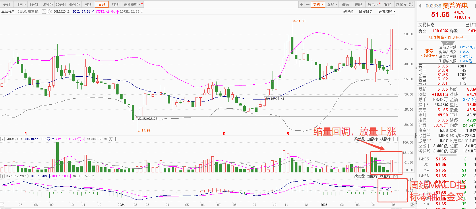Switch to 简约 simple mode
This screenshot has width=476, height=209.
[388, 5]
